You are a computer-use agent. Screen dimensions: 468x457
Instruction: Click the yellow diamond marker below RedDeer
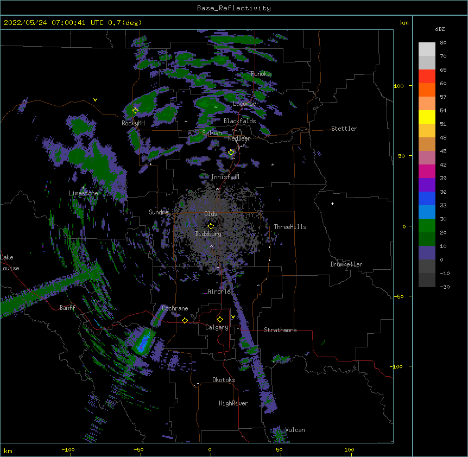[231, 153]
